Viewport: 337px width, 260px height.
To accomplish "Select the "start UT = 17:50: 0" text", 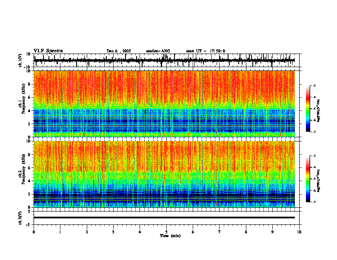I will tap(206, 51).
